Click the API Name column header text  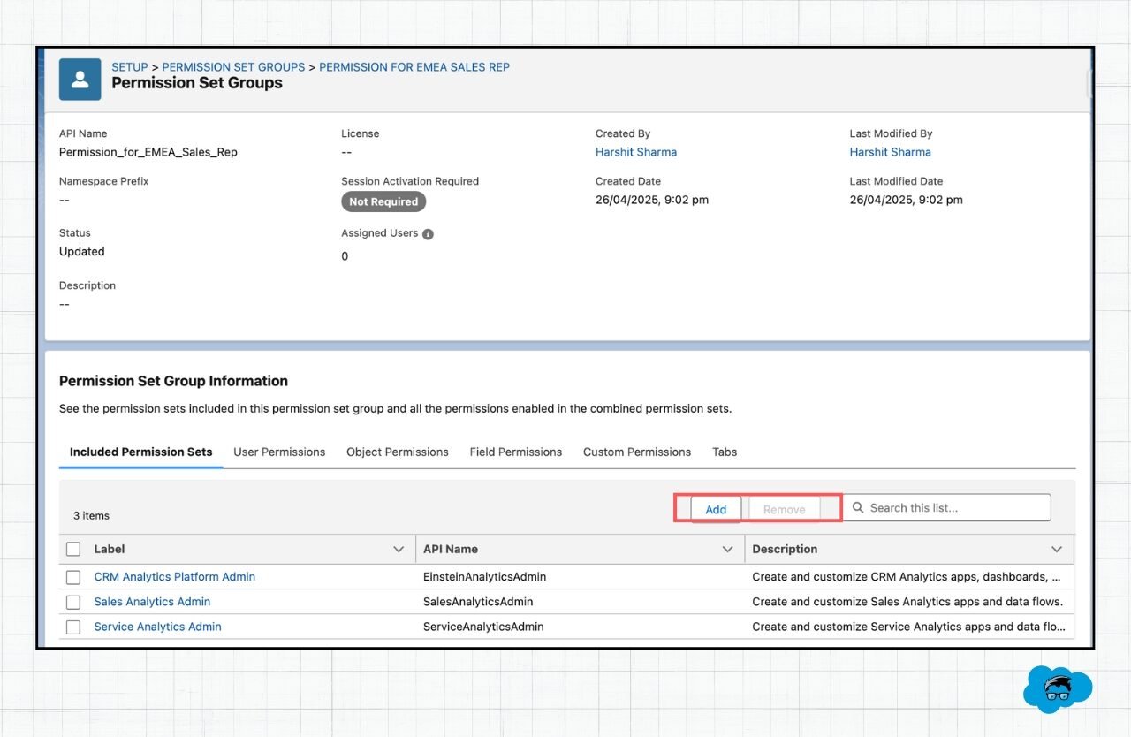(451, 550)
